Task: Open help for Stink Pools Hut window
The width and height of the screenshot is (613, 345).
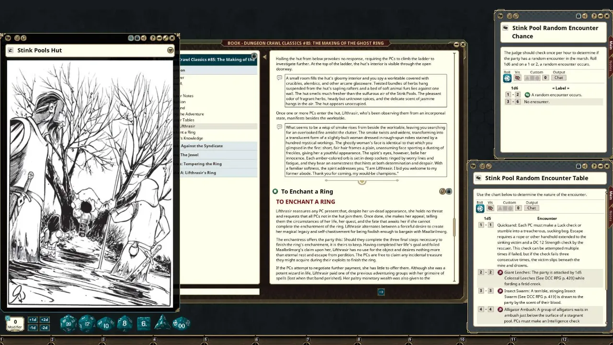Action: click(153, 38)
